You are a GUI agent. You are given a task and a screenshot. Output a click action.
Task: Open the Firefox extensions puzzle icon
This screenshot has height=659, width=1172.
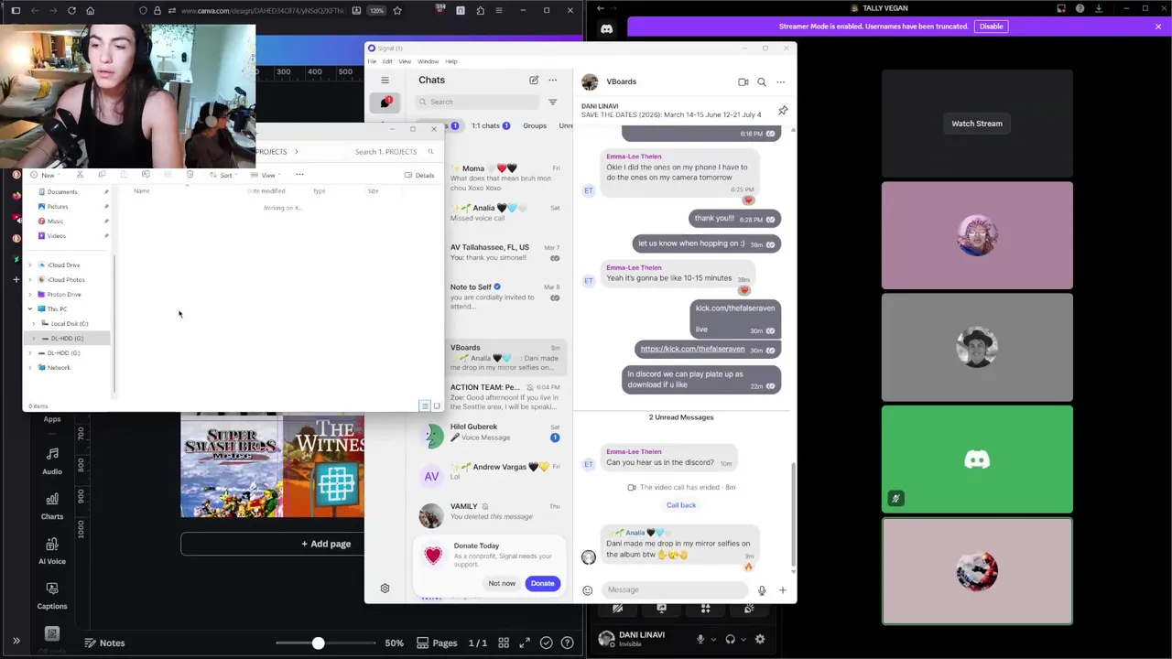pos(480,11)
